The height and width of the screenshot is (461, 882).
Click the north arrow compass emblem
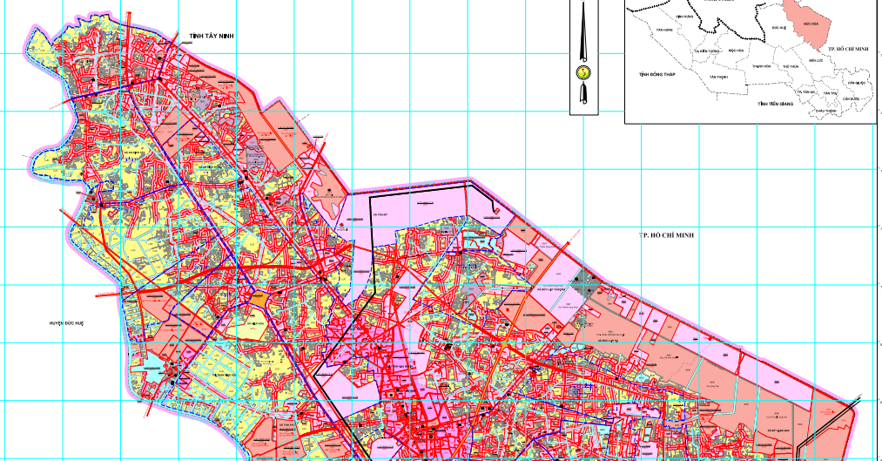[584, 72]
